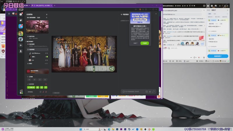233x131 pixels.
Task: Toggle the headphone deafen icon
Action: pyautogui.click(x=46, y=92)
